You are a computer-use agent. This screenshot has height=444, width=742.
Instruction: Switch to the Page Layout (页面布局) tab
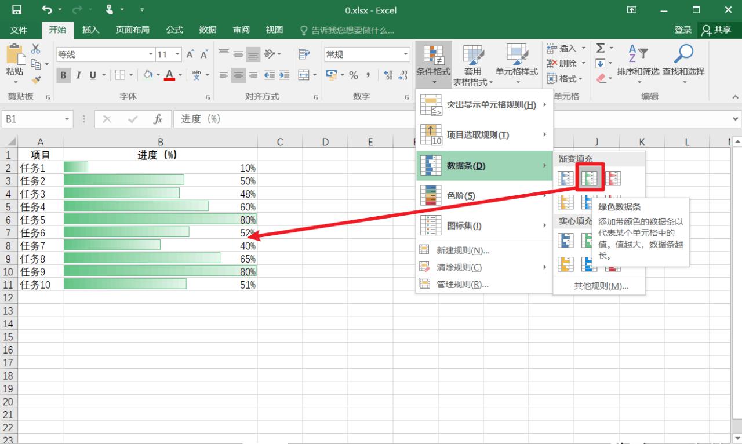click(x=133, y=30)
